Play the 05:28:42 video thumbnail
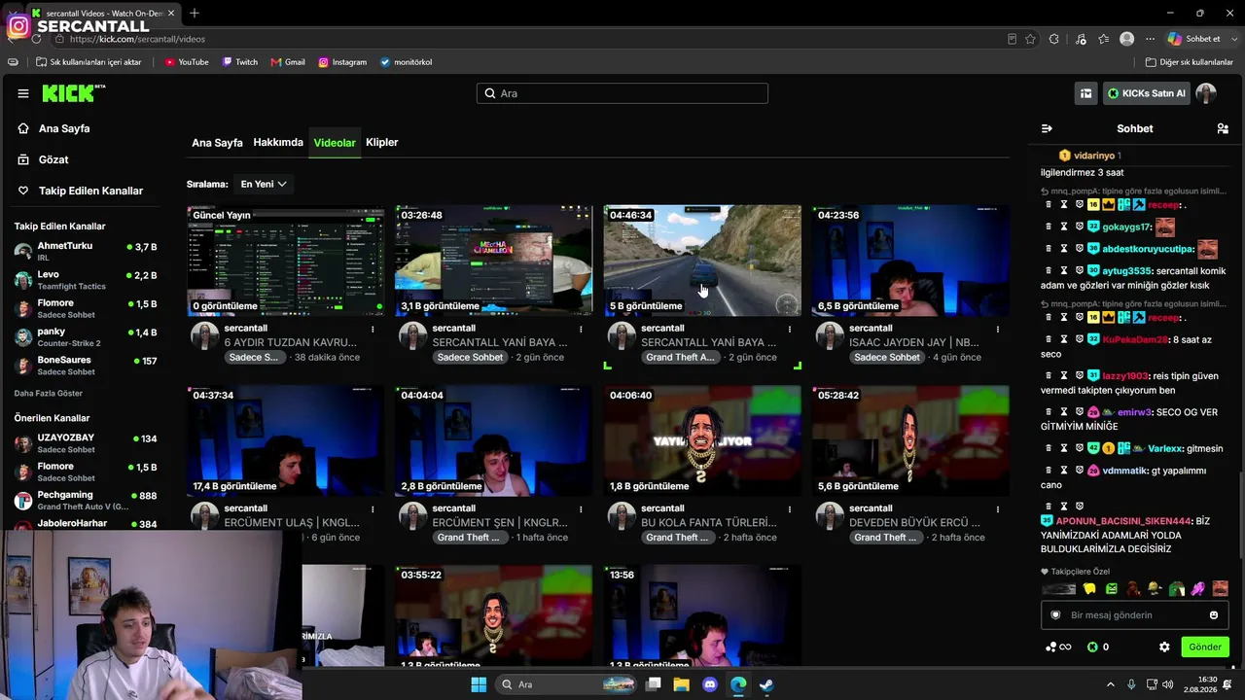 910,440
